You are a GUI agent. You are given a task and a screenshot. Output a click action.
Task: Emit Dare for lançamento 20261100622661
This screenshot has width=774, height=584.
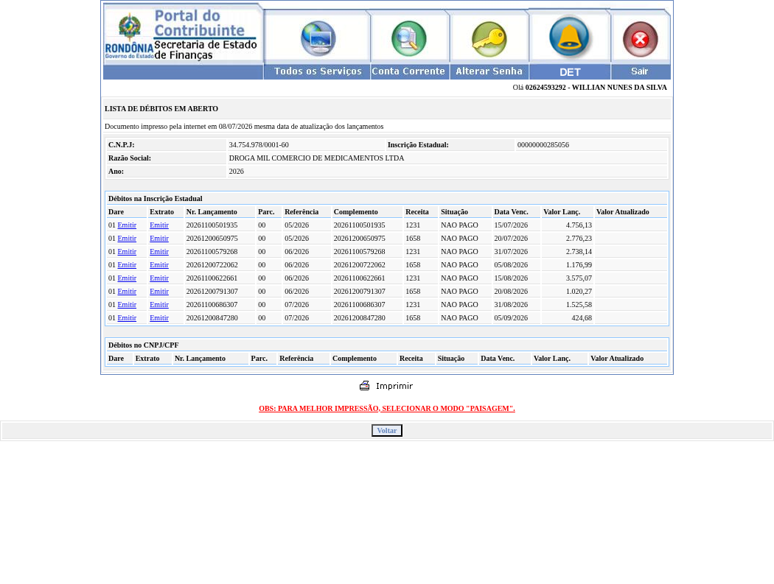tap(127, 278)
